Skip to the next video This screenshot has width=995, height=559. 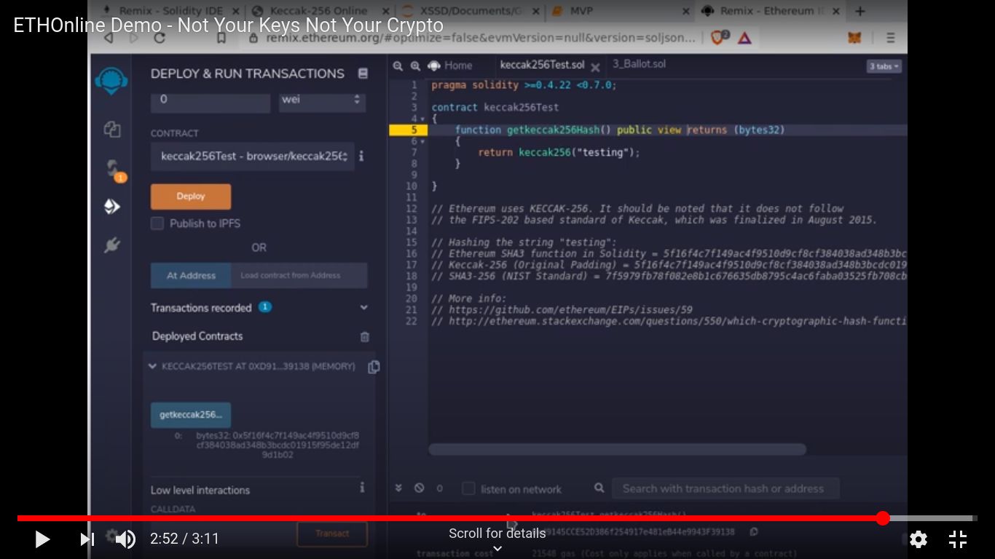click(87, 539)
